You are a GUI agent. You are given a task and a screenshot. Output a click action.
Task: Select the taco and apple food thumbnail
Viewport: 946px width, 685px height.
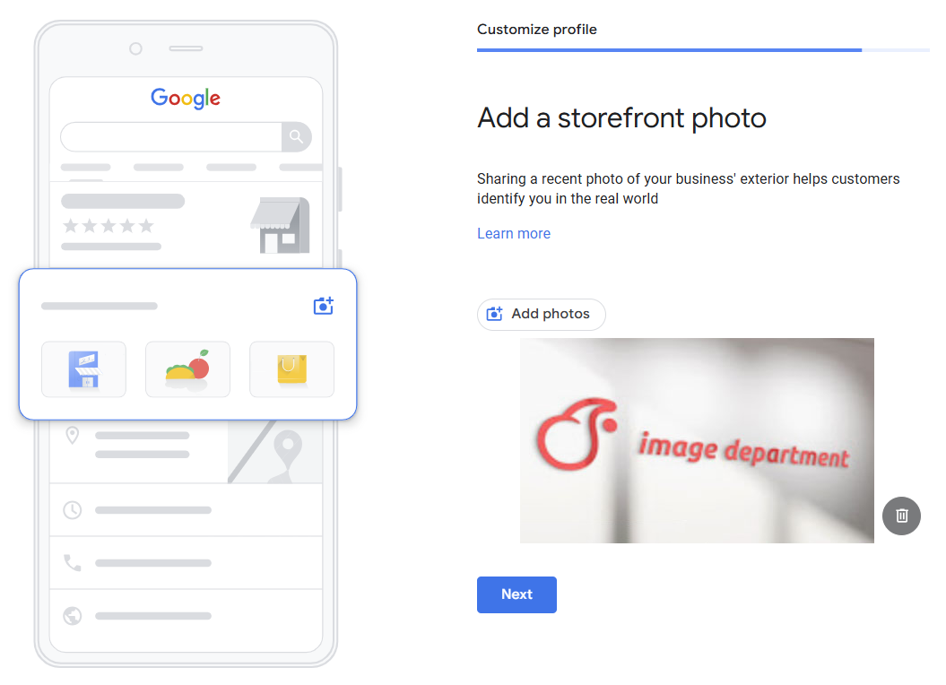pos(187,369)
